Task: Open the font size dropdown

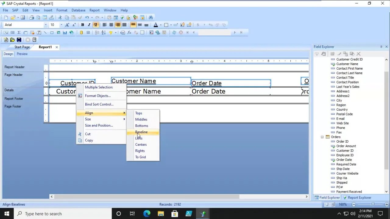Action: [62, 25]
